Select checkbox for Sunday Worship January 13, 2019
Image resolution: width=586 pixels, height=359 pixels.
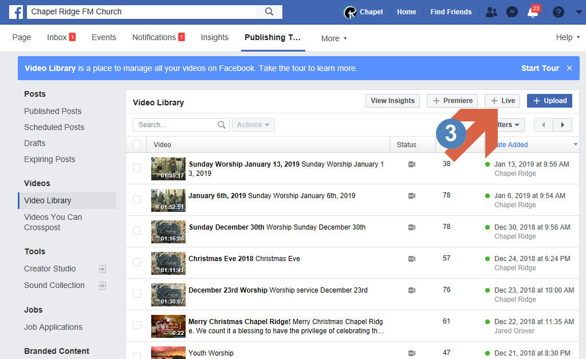[137, 168]
